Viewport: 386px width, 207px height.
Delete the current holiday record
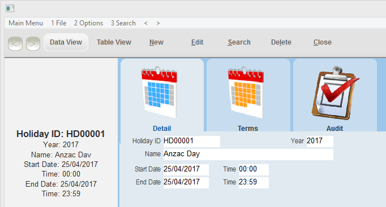click(x=281, y=42)
